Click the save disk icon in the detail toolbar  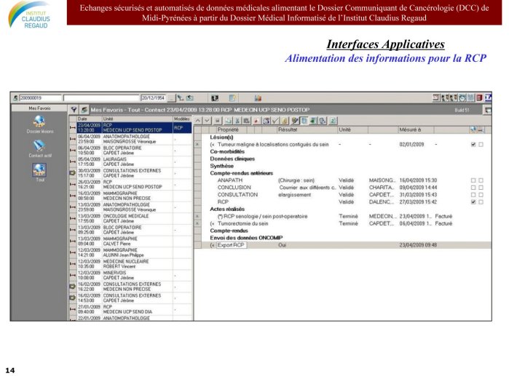tap(218, 121)
